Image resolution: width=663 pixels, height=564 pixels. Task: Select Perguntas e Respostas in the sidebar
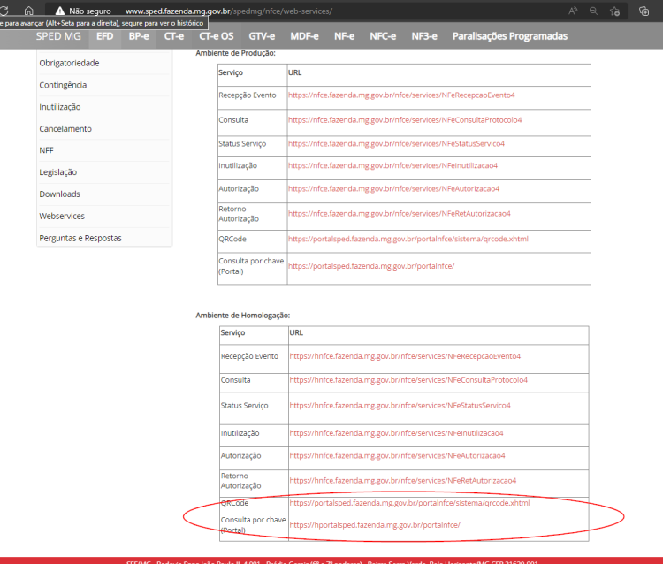tap(80, 238)
